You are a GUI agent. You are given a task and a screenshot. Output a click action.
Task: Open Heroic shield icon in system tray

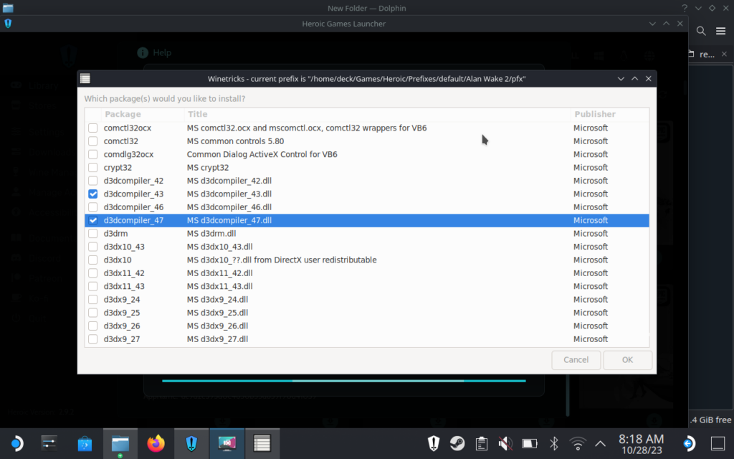[x=434, y=443]
